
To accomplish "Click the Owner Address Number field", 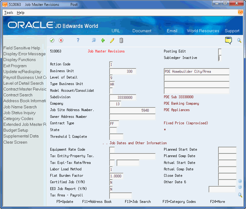I will pyautogui.click(x=133, y=117).
